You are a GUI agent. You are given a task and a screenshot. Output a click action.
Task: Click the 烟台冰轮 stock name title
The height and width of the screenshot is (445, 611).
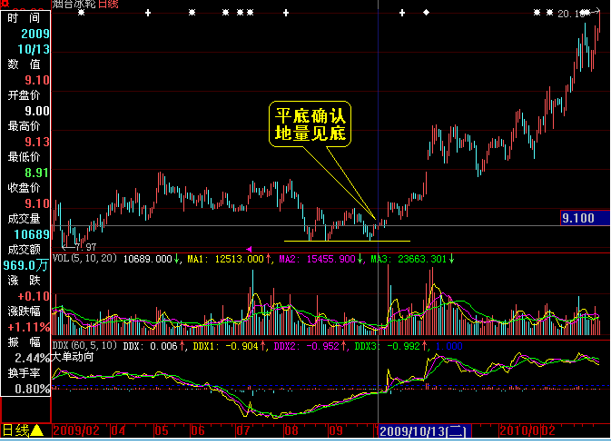(x=74, y=5)
